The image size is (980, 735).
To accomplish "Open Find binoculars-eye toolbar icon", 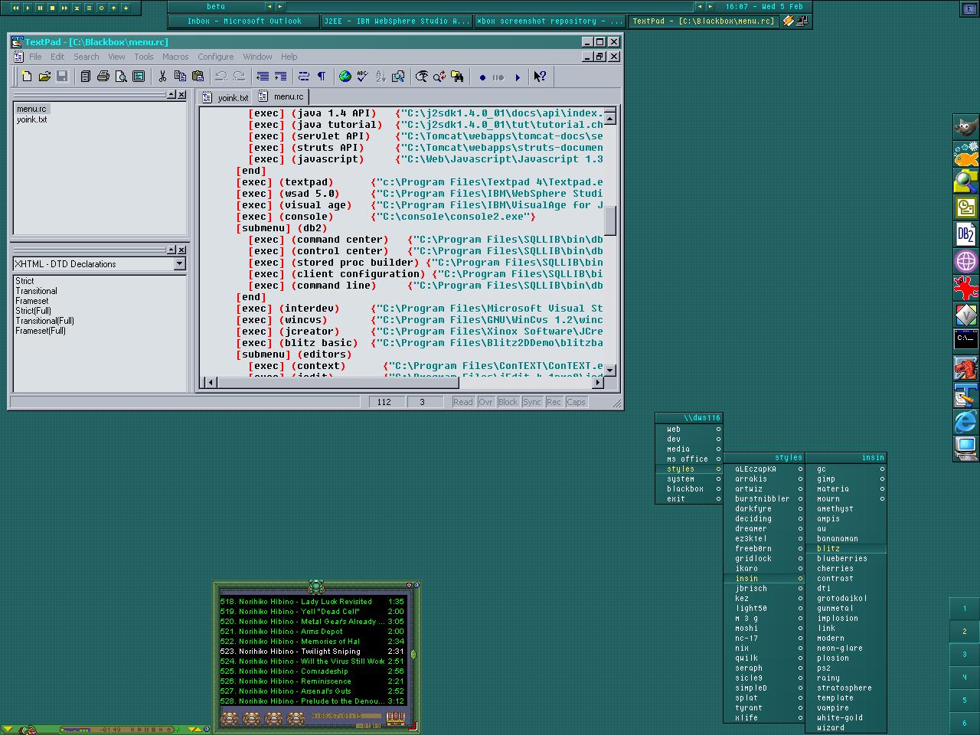I will (x=422, y=77).
